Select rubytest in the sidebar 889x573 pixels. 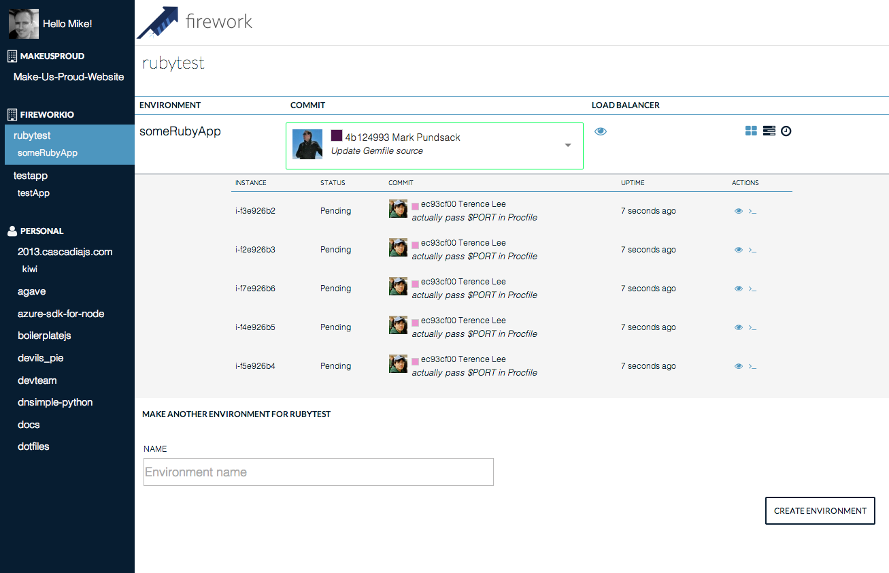pyautogui.click(x=32, y=135)
